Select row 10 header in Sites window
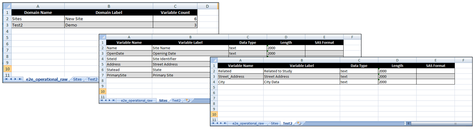Viewport: 475px width, 129px height. [103, 91]
